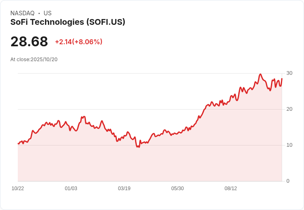Image resolution: width=304 pixels, height=210 pixels.
Task: Click the +2.14(+8.06%) price change
Action: click(x=78, y=42)
